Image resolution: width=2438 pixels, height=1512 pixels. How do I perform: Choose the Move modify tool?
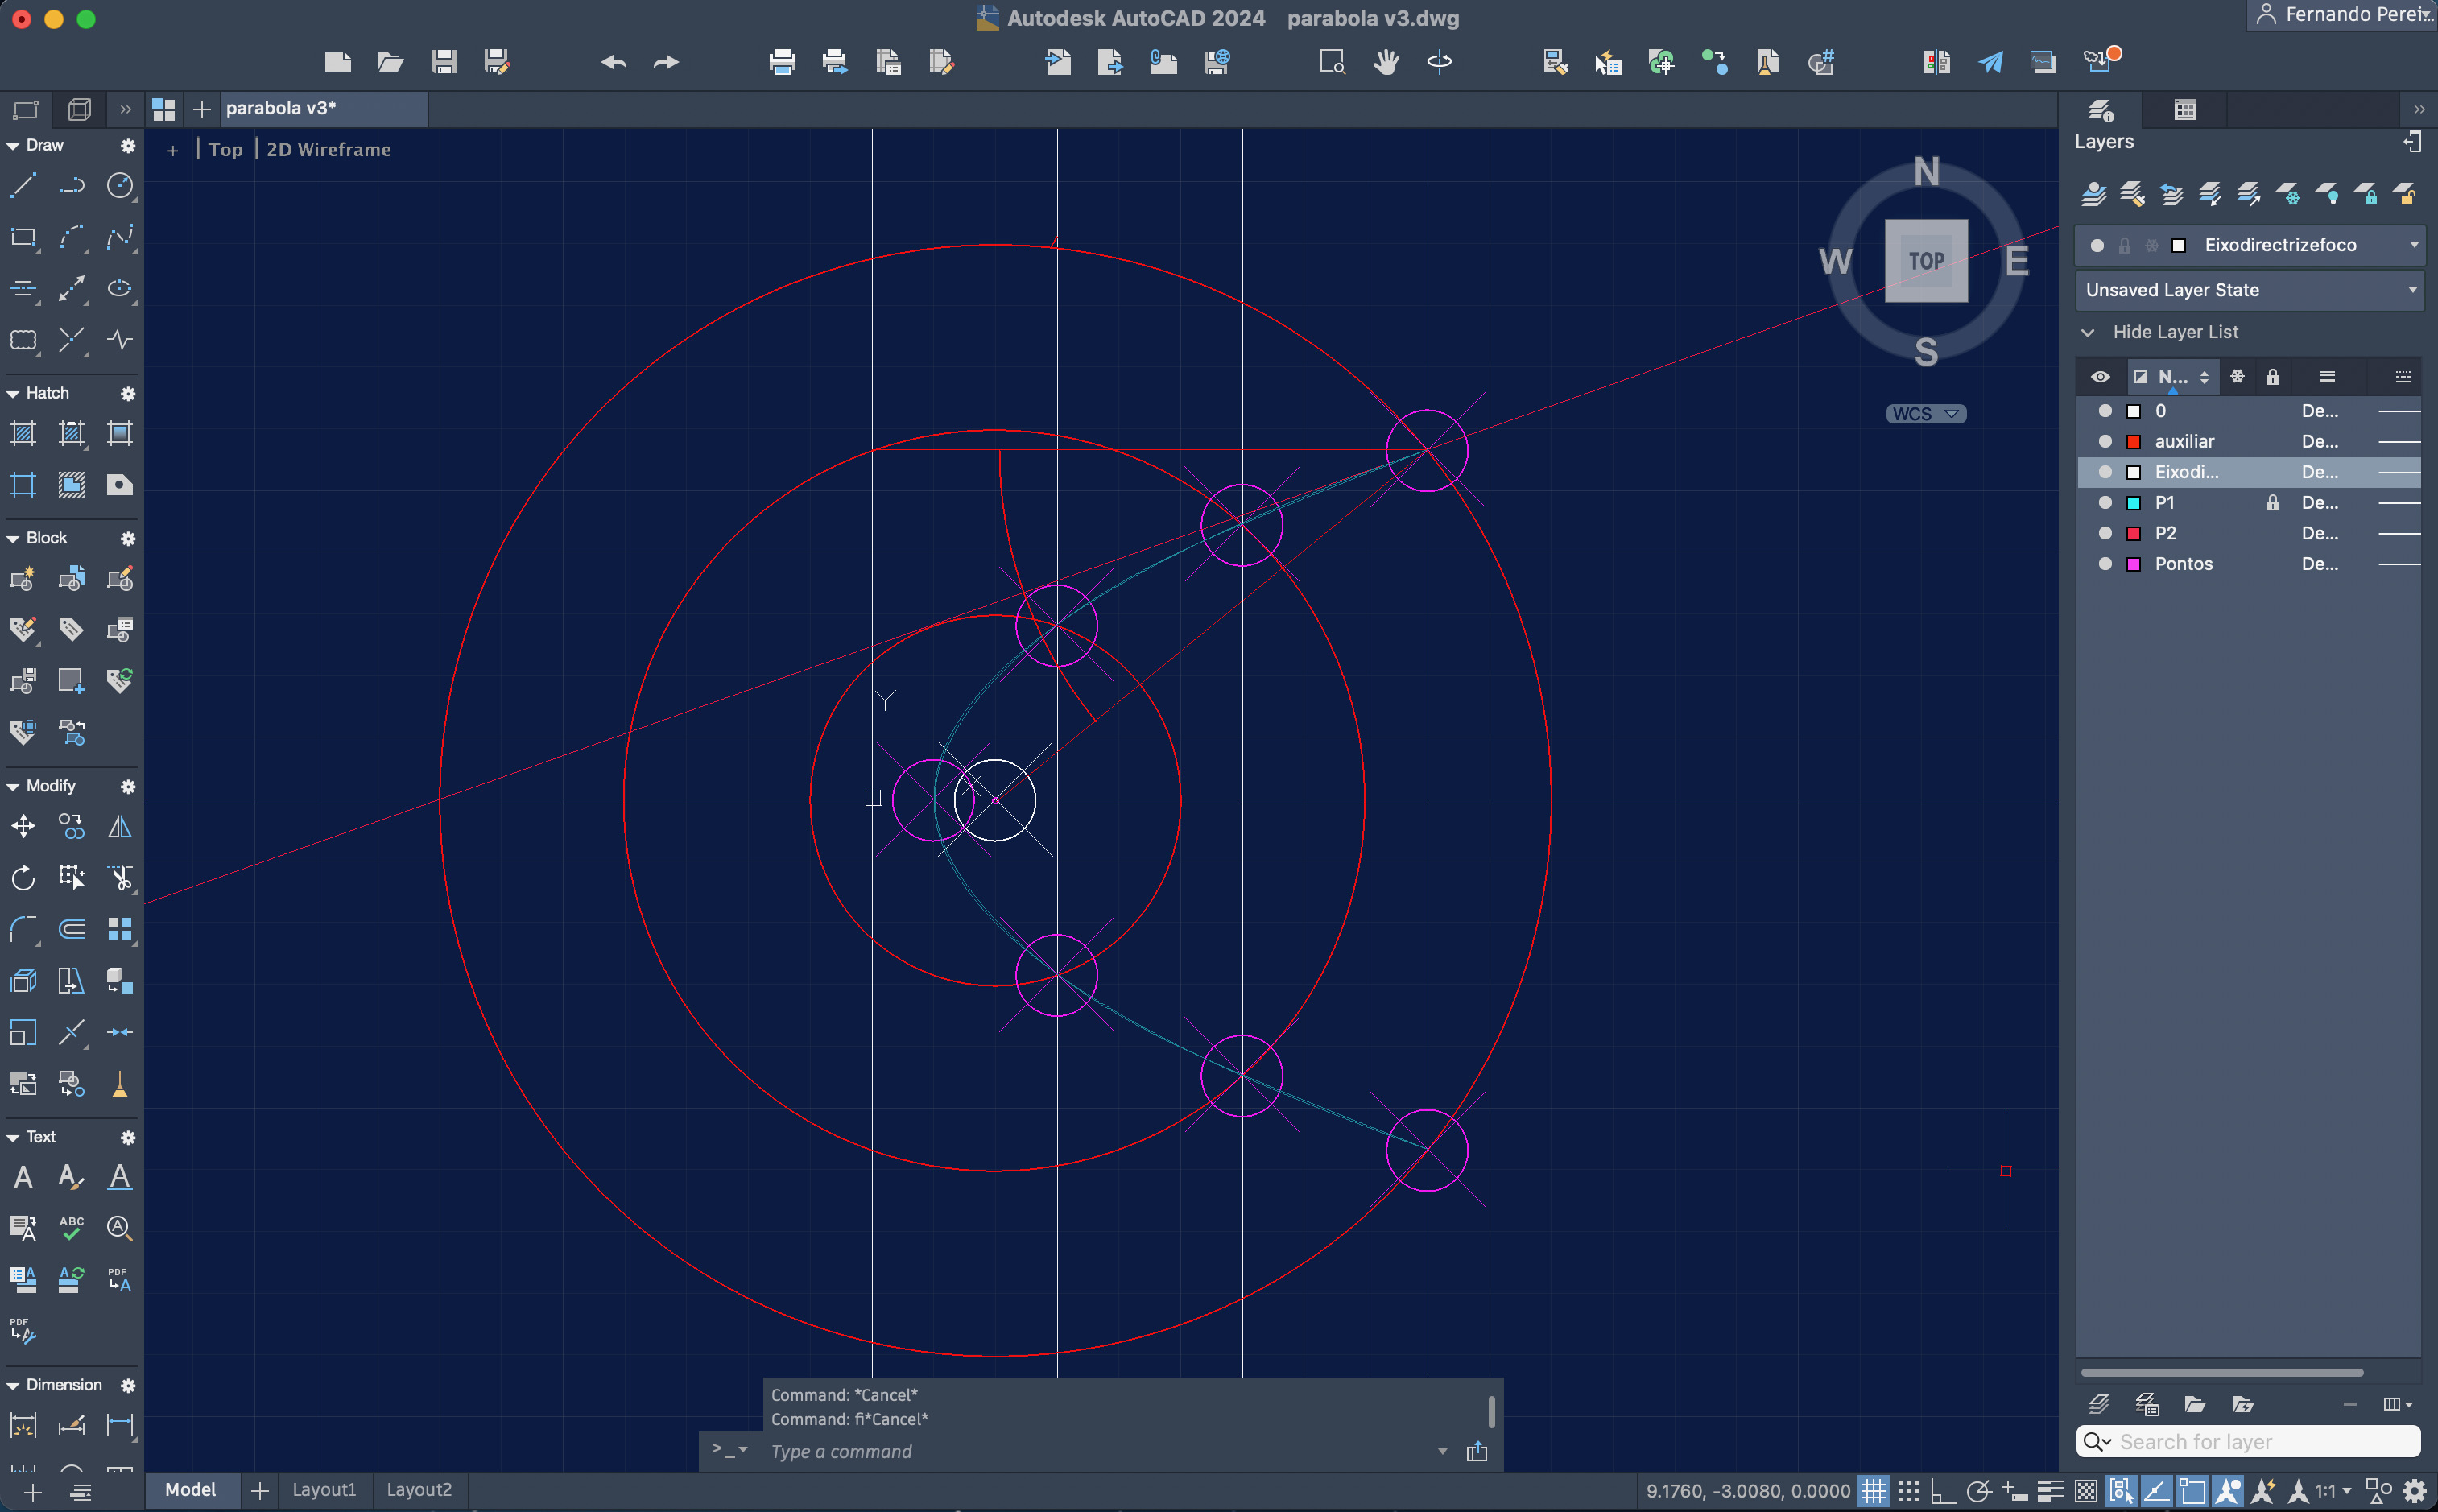23,826
